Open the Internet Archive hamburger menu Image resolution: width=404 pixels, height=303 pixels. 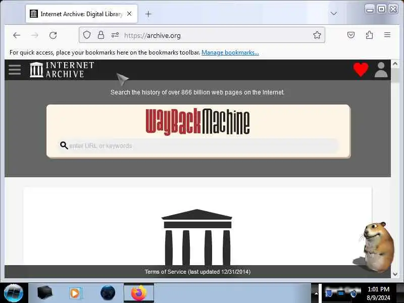coord(15,70)
